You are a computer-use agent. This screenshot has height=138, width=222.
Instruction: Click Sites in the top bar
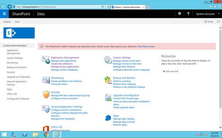point(41,14)
